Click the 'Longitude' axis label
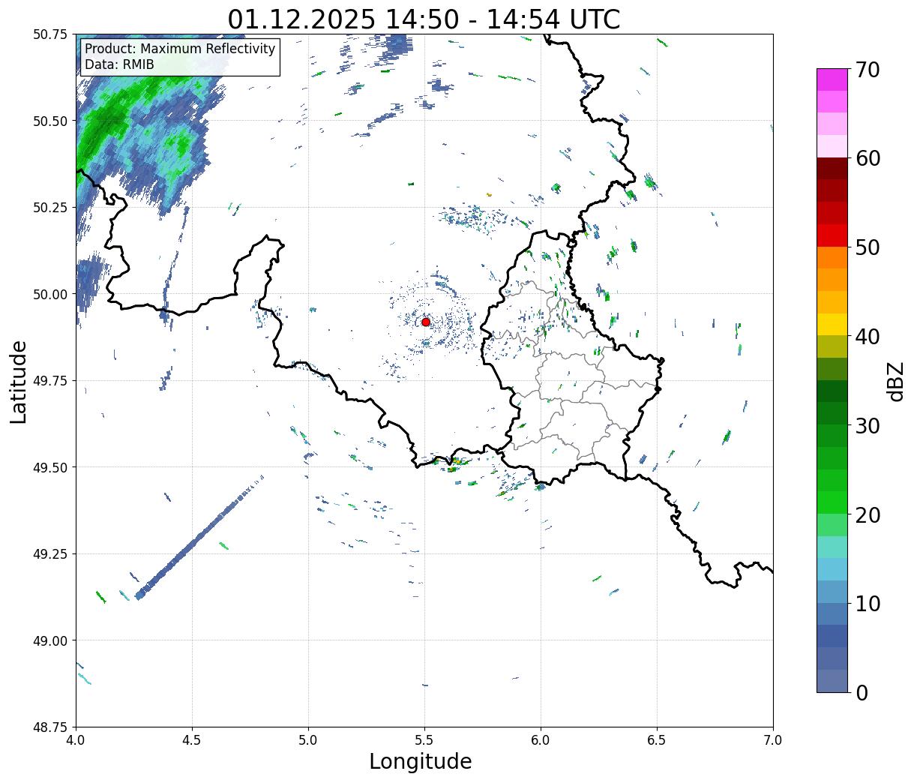Viewport: 914px width, 780px height. point(421,761)
